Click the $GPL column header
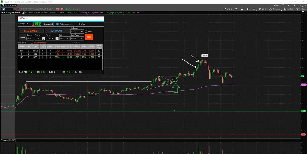Screen dimensions: 308x154 [69, 47]
